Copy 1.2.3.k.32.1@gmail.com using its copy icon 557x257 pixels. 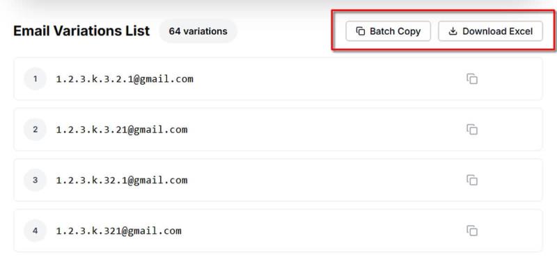[472, 180]
